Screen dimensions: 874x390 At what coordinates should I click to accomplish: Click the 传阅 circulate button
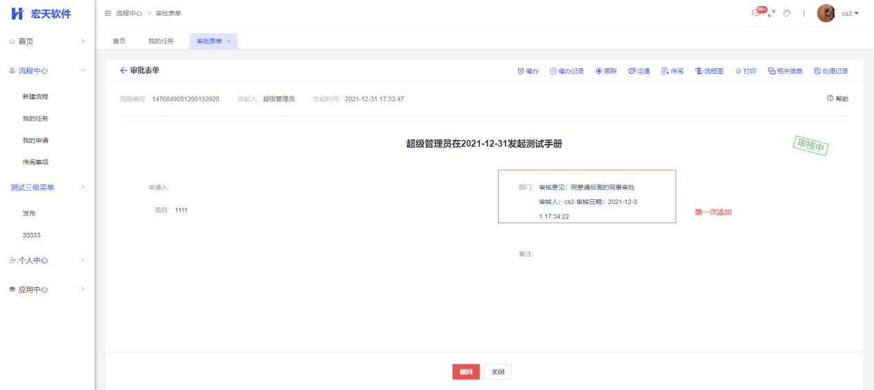pyautogui.click(x=672, y=71)
